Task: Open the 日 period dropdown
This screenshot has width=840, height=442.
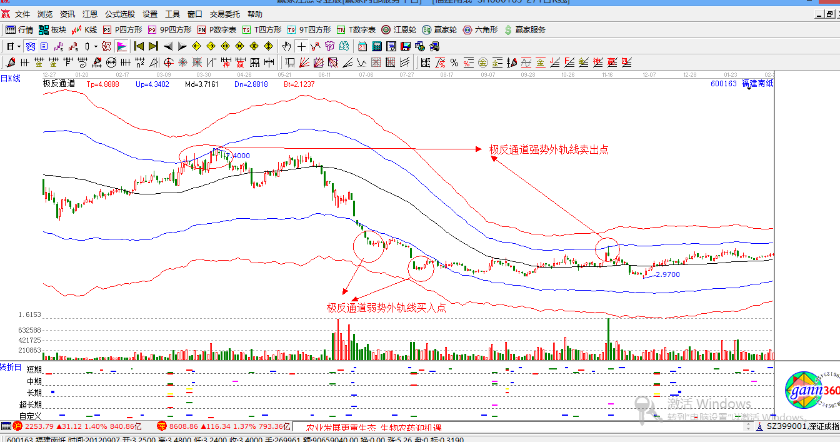Action: pos(11,46)
